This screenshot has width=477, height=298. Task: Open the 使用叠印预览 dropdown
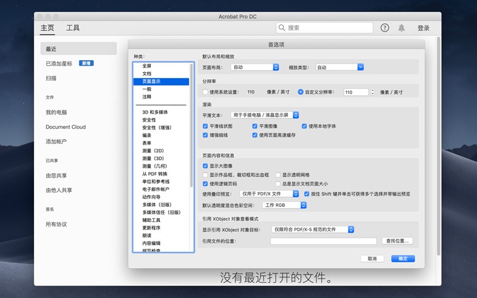coord(270,194)
